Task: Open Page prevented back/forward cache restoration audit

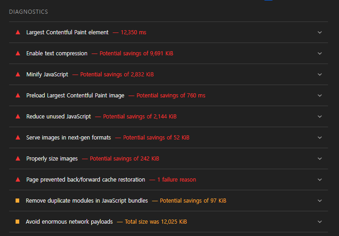Action: pyautogui.click(x=86, y=180)
